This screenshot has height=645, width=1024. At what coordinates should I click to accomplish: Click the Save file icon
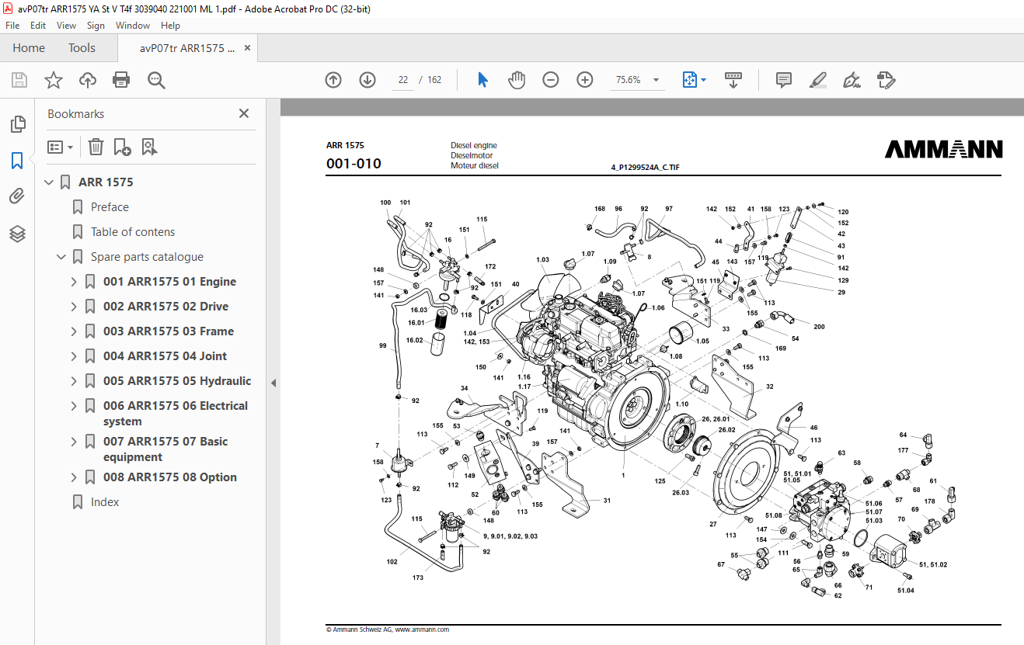click(x=19, y=80)
